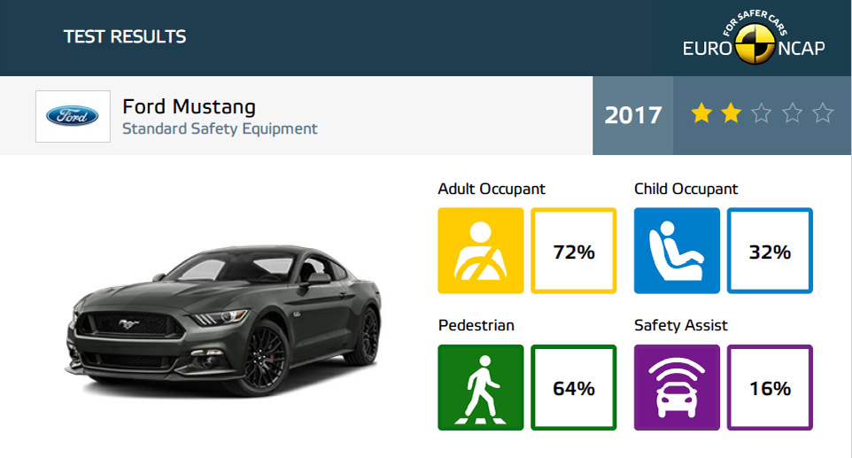Click the 2017 year badge

click(633, 115)
